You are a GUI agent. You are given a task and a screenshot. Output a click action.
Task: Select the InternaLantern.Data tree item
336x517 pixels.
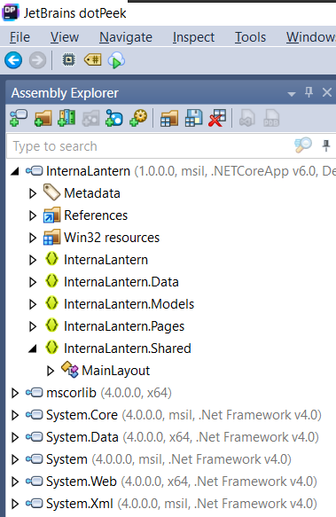[x=121, y=282]
